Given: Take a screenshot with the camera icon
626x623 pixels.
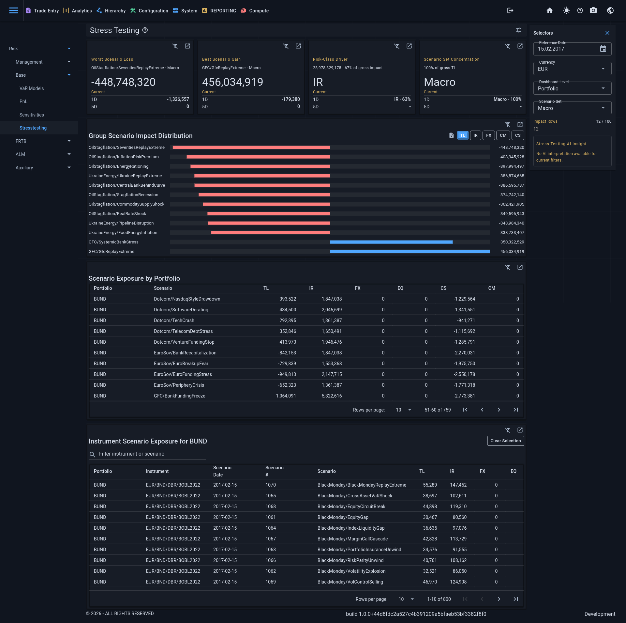Looking at the screenshot, I should [x=593, y=10].
